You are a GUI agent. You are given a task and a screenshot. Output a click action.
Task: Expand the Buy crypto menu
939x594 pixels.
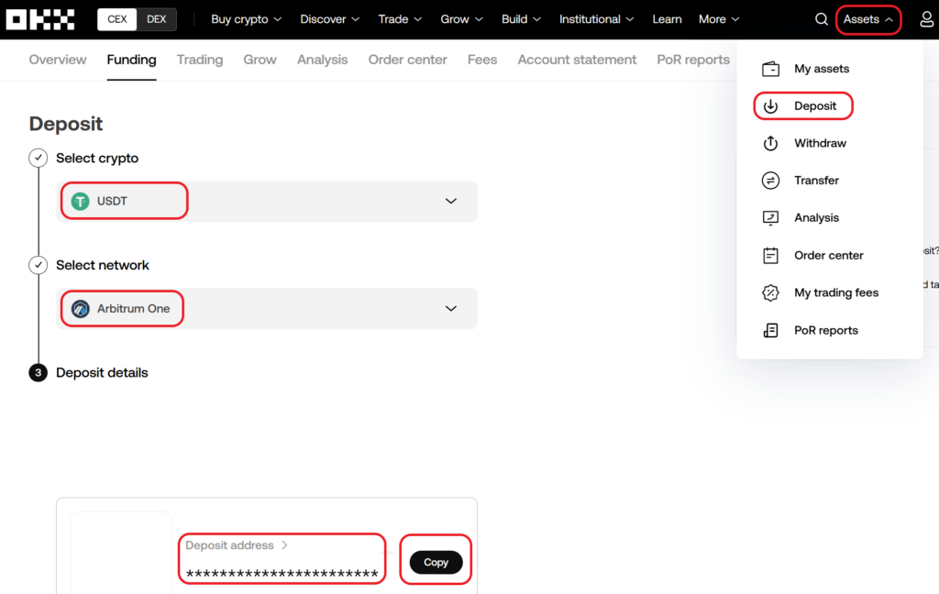pos(246,19)
